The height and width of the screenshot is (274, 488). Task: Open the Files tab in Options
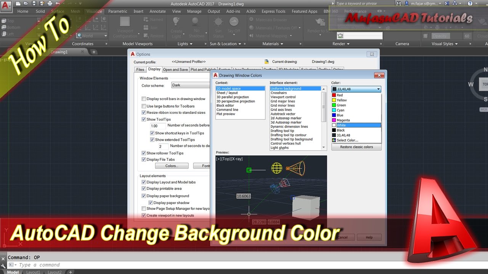(140, 70)
